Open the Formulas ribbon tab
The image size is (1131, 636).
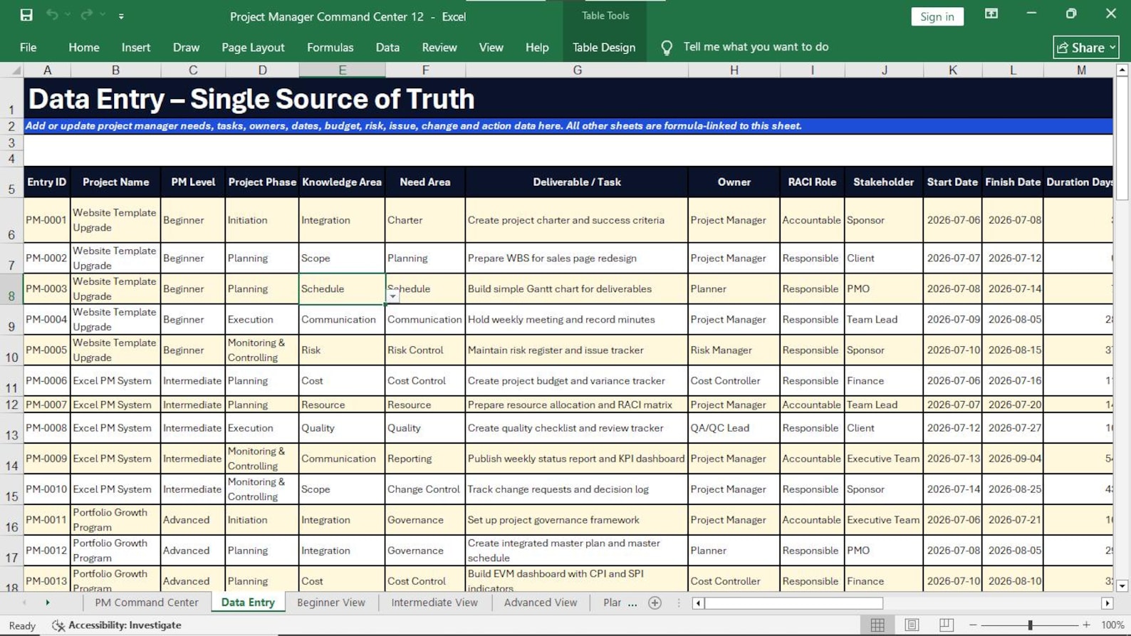pyautogui.click(x=330, y=48)
